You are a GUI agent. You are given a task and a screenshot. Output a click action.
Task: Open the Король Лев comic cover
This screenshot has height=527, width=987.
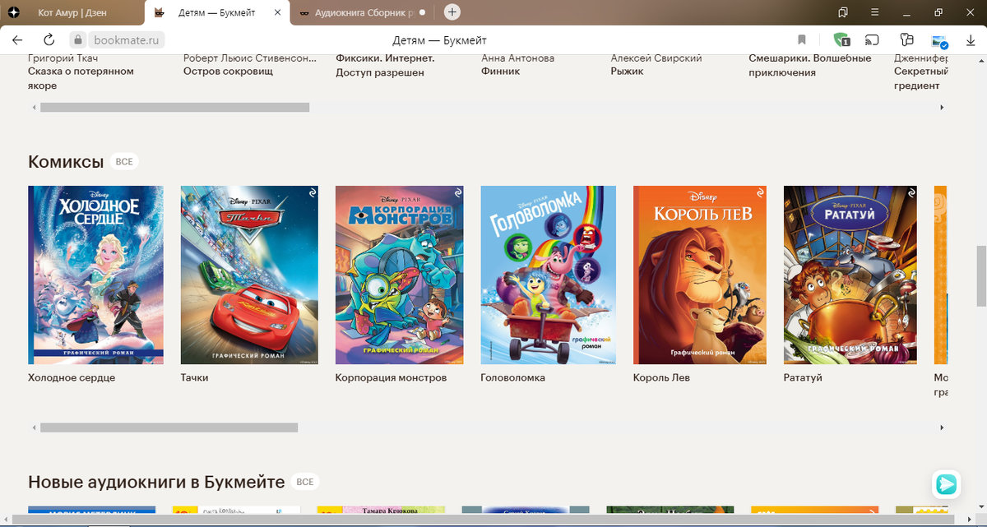click(x=700, y=275)
